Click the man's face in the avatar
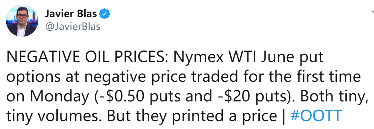The width and height of the screenshot is (374, 129). point(22,17)
